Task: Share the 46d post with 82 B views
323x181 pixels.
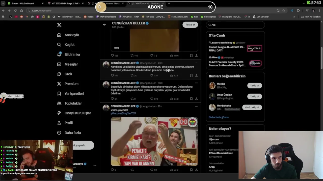Action: 196,75
